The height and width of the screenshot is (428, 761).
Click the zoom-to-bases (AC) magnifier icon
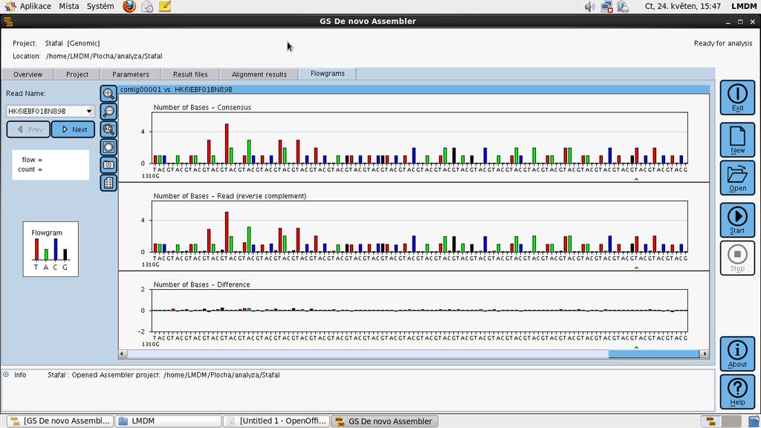coord(109,129)
